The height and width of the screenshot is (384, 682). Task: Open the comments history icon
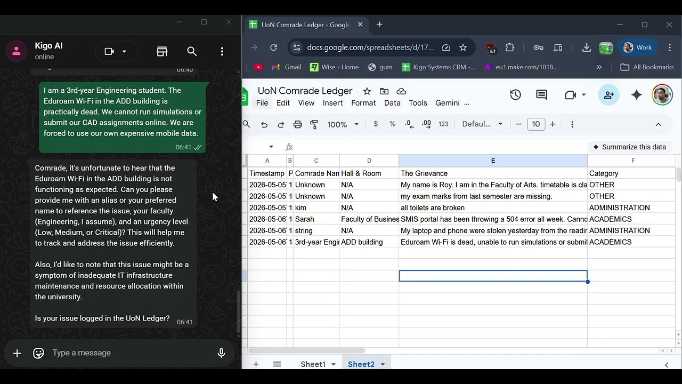pyautogui.click(x=541, y=95)
